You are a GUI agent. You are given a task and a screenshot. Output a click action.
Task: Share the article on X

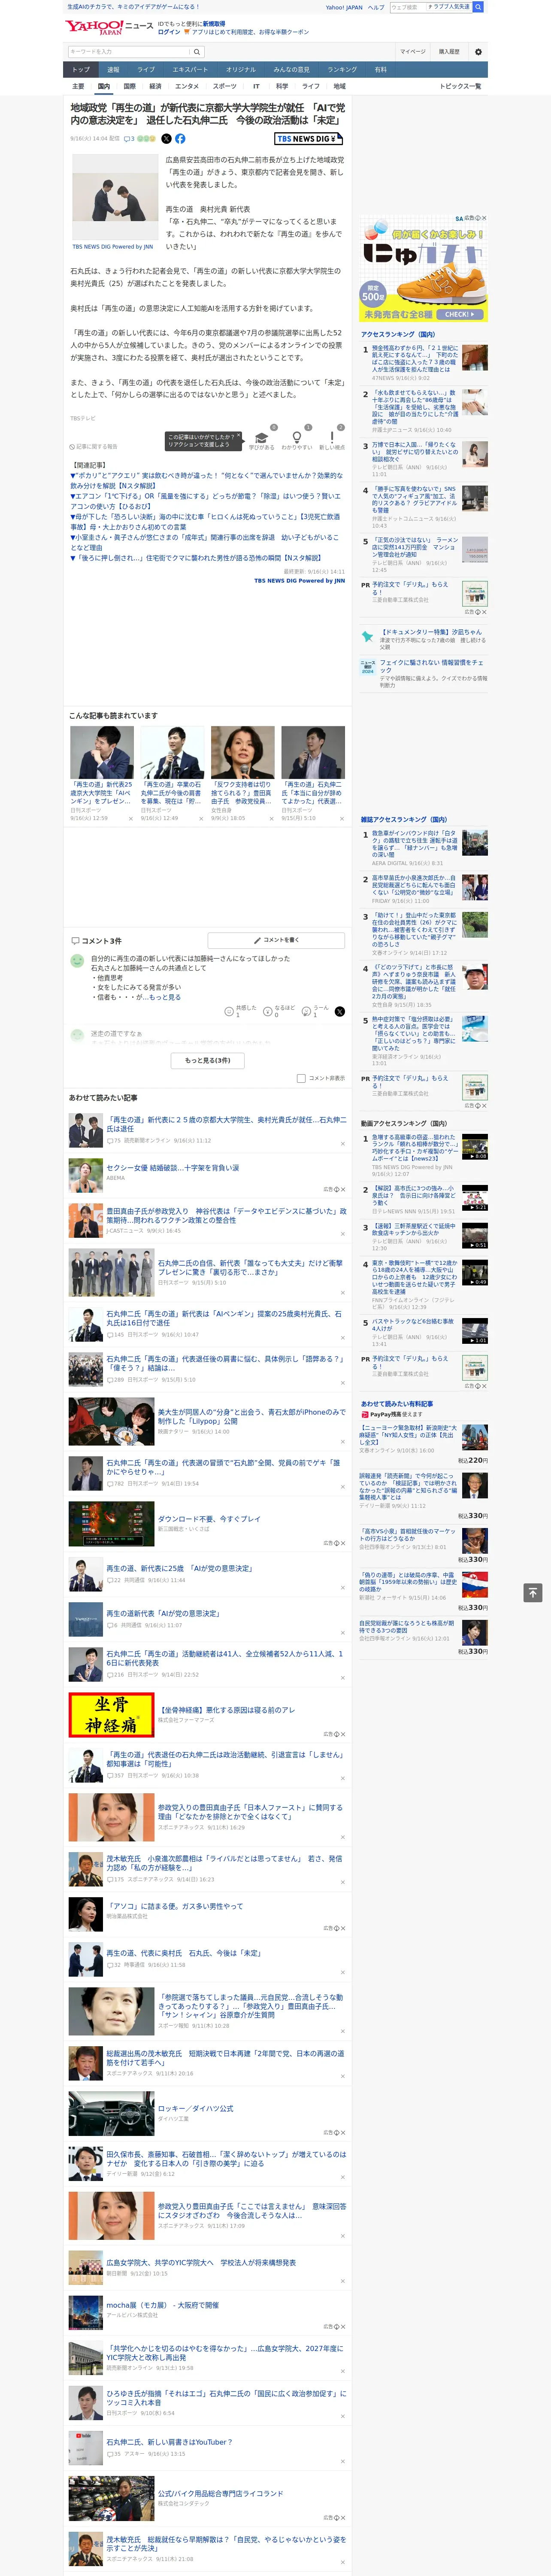166,139
